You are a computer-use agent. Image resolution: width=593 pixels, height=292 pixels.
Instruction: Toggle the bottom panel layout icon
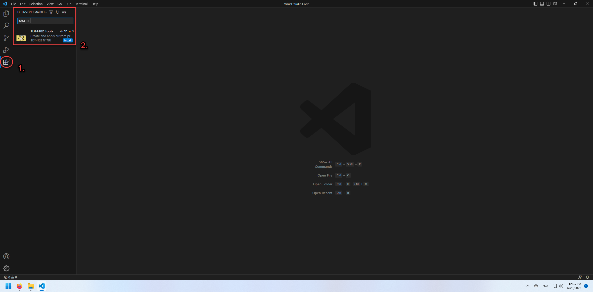542,4
